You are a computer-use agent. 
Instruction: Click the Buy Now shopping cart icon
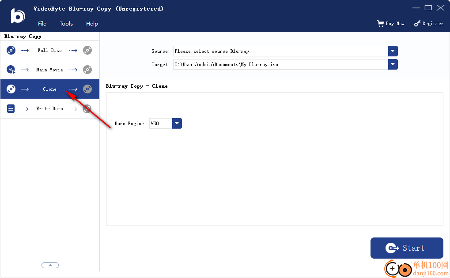click(x=381, y=23)
